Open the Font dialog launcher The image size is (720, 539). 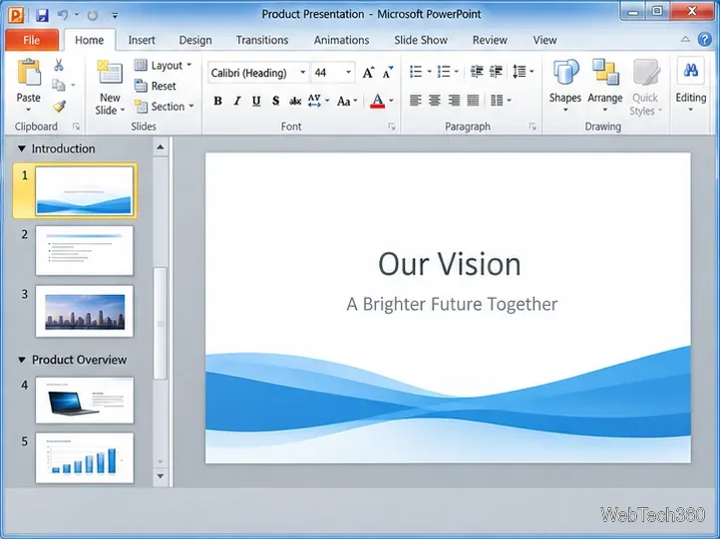tap(392, 127)
